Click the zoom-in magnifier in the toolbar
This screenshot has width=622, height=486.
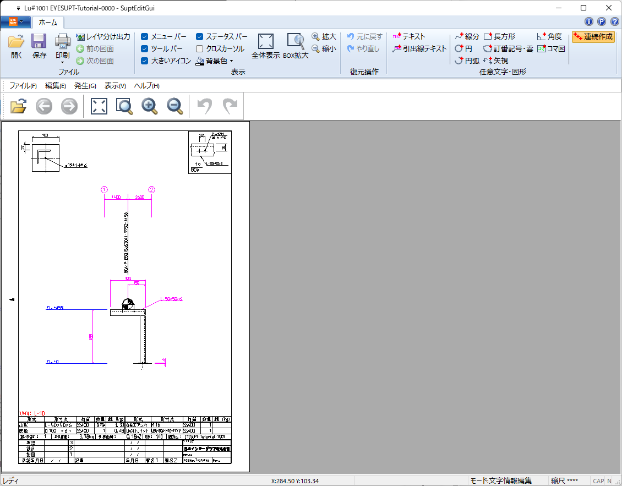click(x=150, y=106)
